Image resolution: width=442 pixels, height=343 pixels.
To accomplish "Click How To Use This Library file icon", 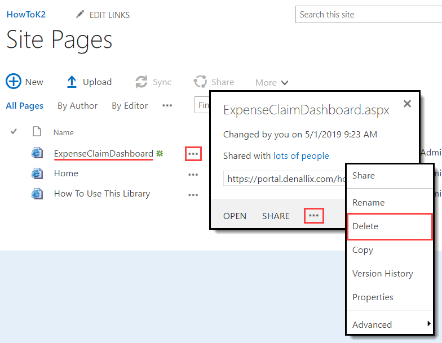I will pyautogui.click(x=37, y=194).
